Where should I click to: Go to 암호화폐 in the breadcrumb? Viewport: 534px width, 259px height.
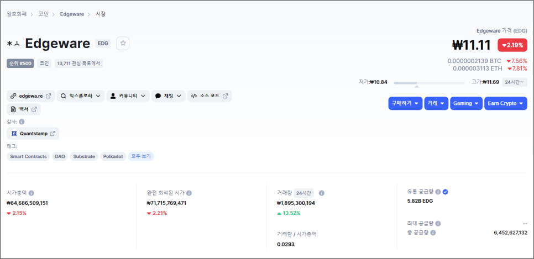(x=17, y=14)
